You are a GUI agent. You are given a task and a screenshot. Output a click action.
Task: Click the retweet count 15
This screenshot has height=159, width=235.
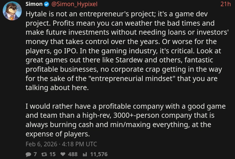[52, 154]
